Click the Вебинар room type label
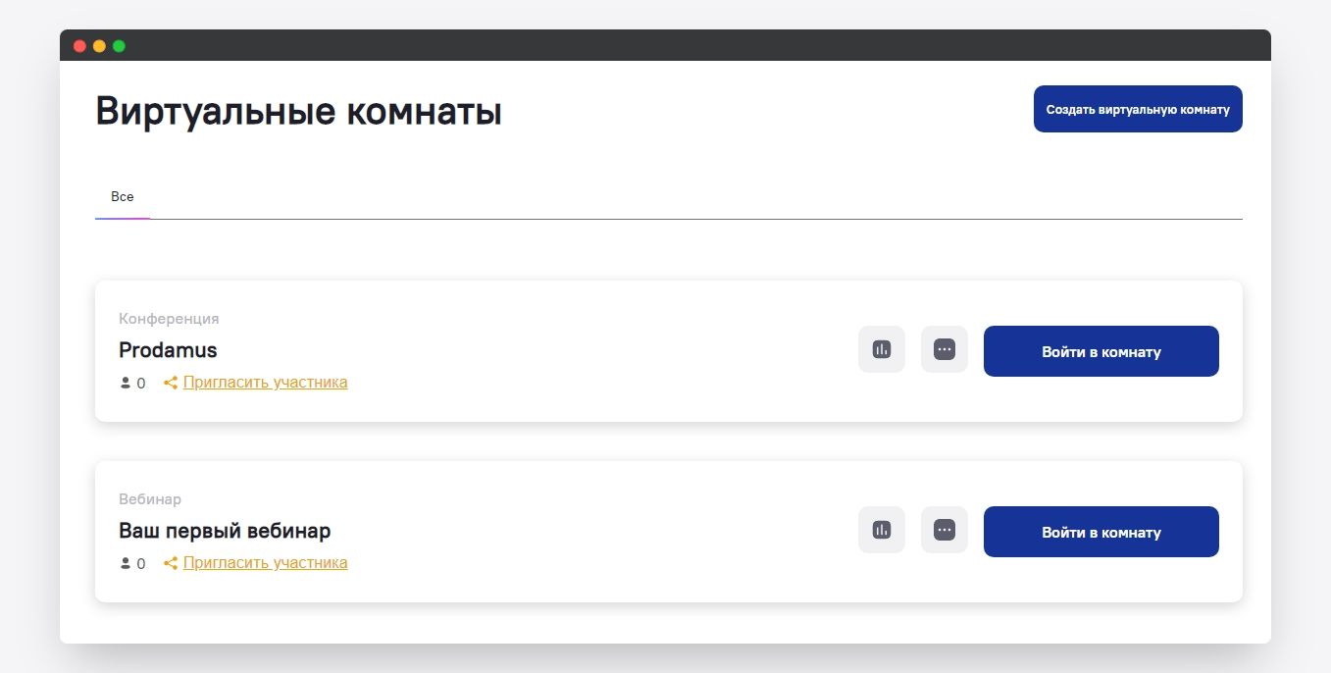 pos(150,499)
